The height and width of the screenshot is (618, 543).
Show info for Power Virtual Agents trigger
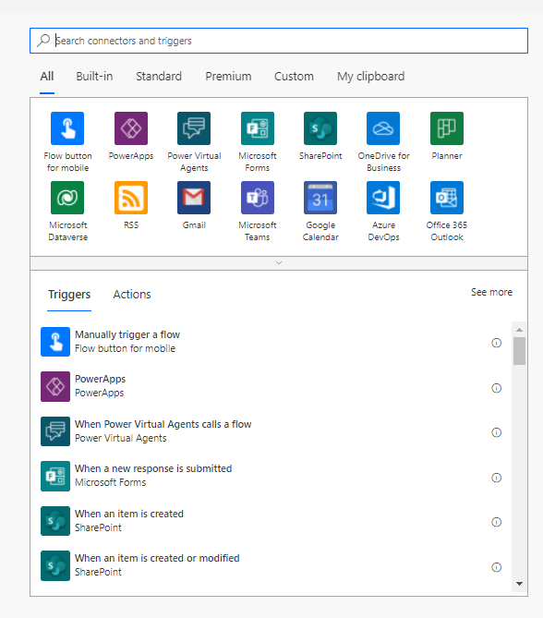[497, 432]
